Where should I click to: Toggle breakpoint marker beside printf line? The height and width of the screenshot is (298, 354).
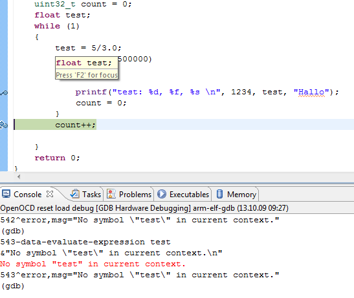4,92
